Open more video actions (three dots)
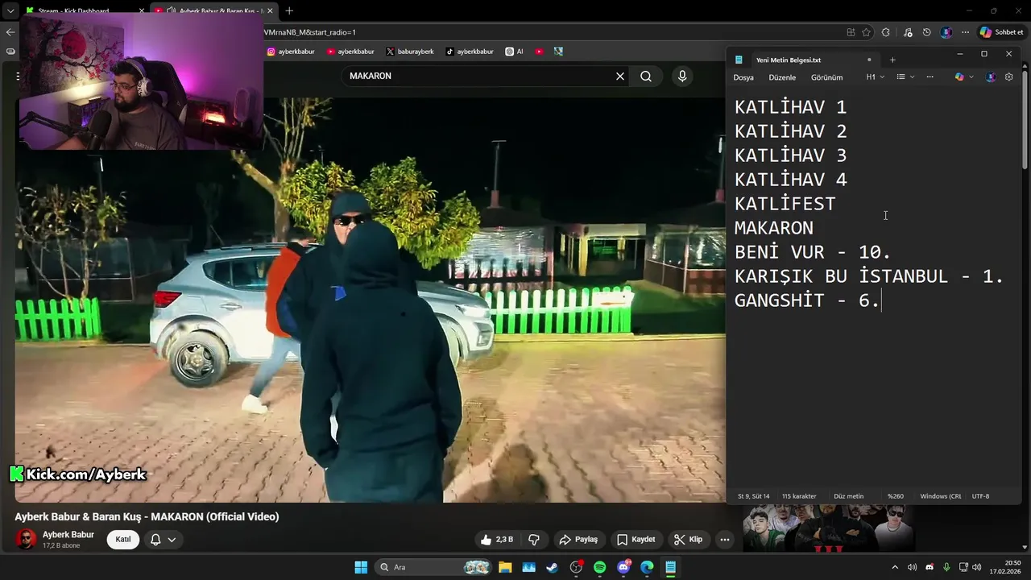Viewport: 1031px width, 580px height. (725, 540)
